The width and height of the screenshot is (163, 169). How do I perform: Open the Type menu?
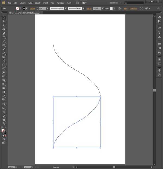click(30, 3)
